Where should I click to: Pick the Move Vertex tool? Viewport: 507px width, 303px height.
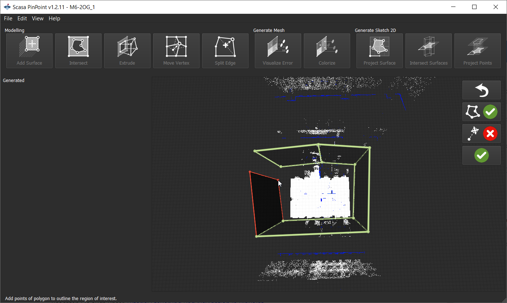tap(176, 51)
